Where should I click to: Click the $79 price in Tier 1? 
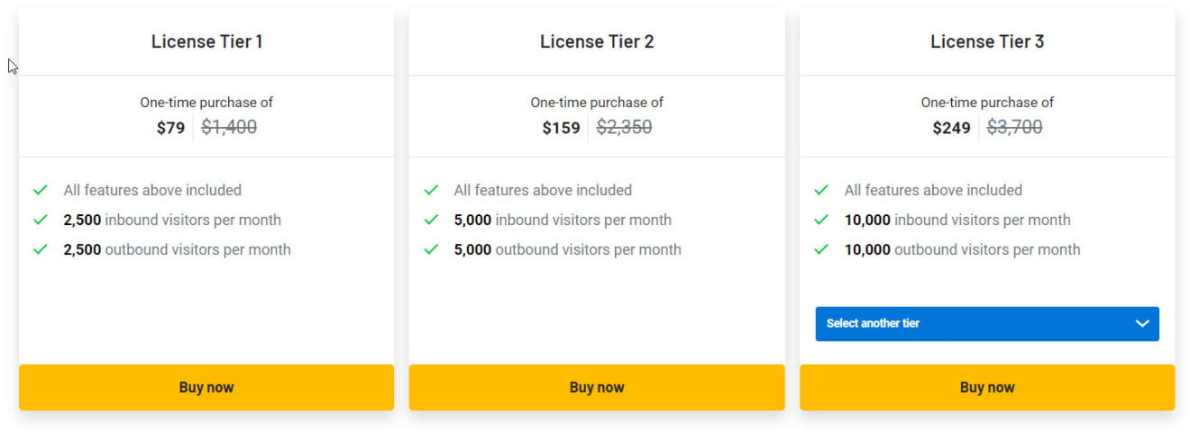pos(170,128)
